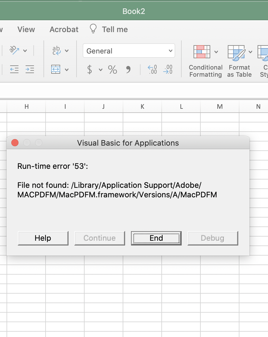Open the View ribbon tab
This screenshot has width=268, height=337.
[x=26, y=29]
